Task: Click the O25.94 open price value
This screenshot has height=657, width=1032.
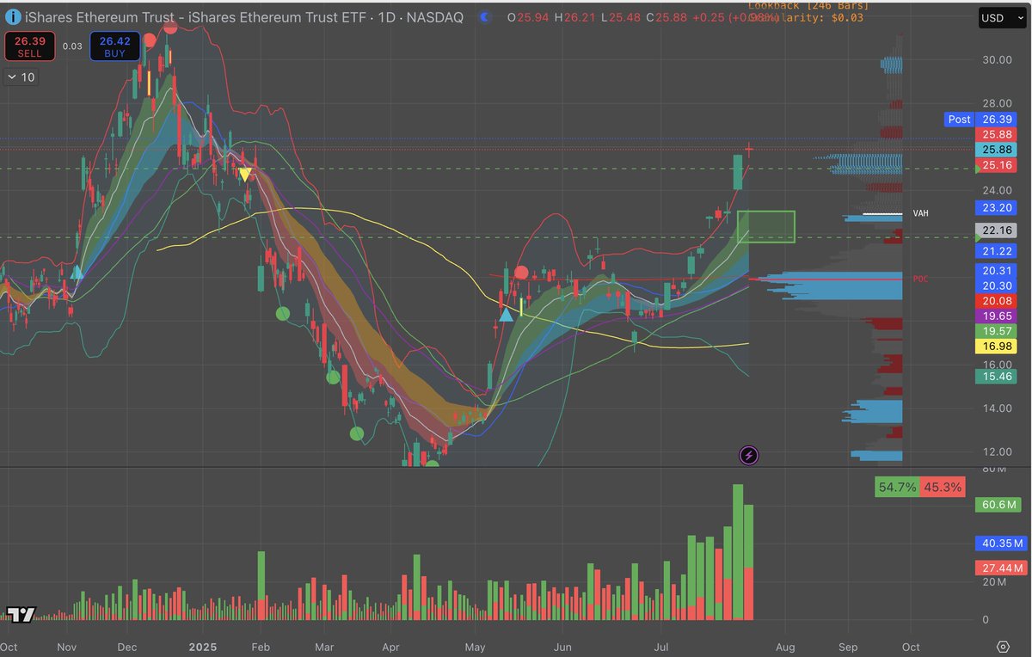Action: pos(526,17)
